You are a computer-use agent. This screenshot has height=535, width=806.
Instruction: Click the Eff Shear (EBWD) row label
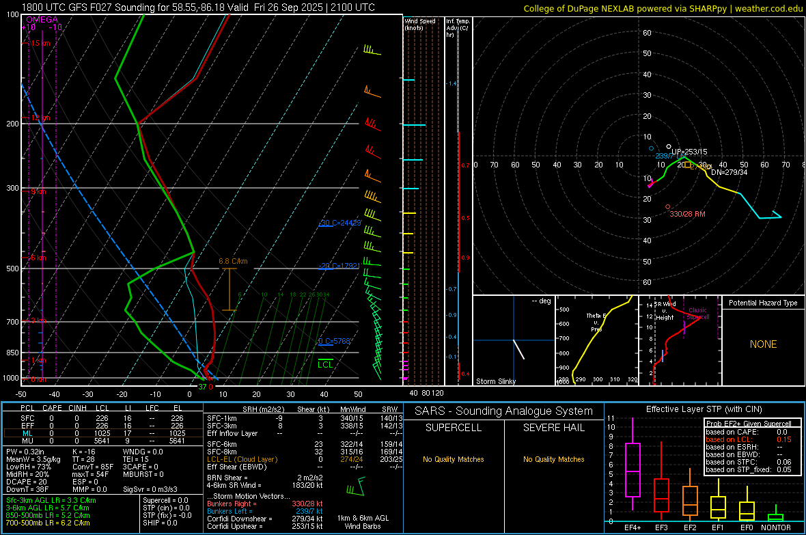[237, 467]
